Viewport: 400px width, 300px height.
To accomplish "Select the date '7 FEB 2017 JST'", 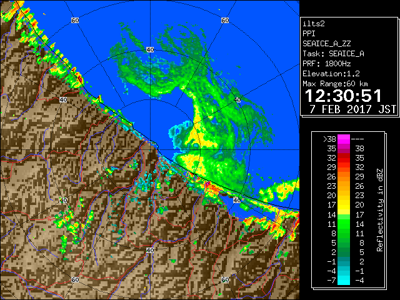I will [352, 109].
